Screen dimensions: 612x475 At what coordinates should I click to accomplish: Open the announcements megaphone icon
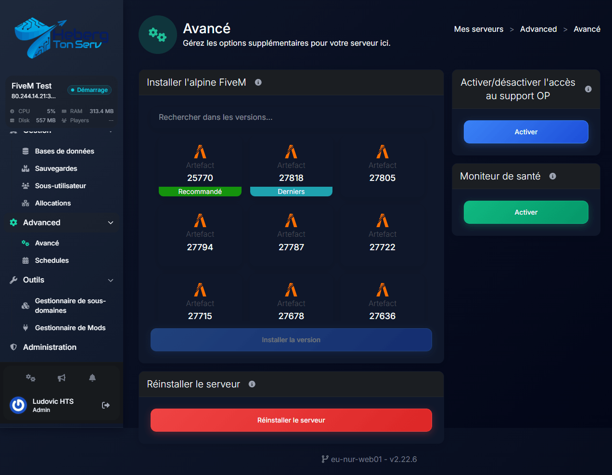coord(62,378)
